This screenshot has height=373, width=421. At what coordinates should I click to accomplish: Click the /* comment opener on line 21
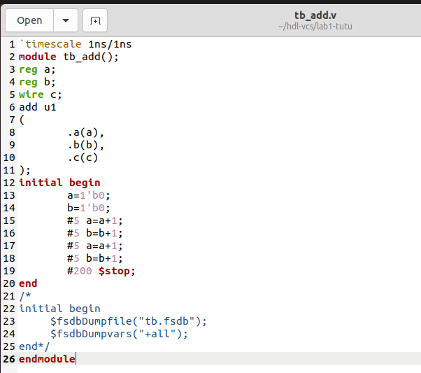click(x=25, y=296)
